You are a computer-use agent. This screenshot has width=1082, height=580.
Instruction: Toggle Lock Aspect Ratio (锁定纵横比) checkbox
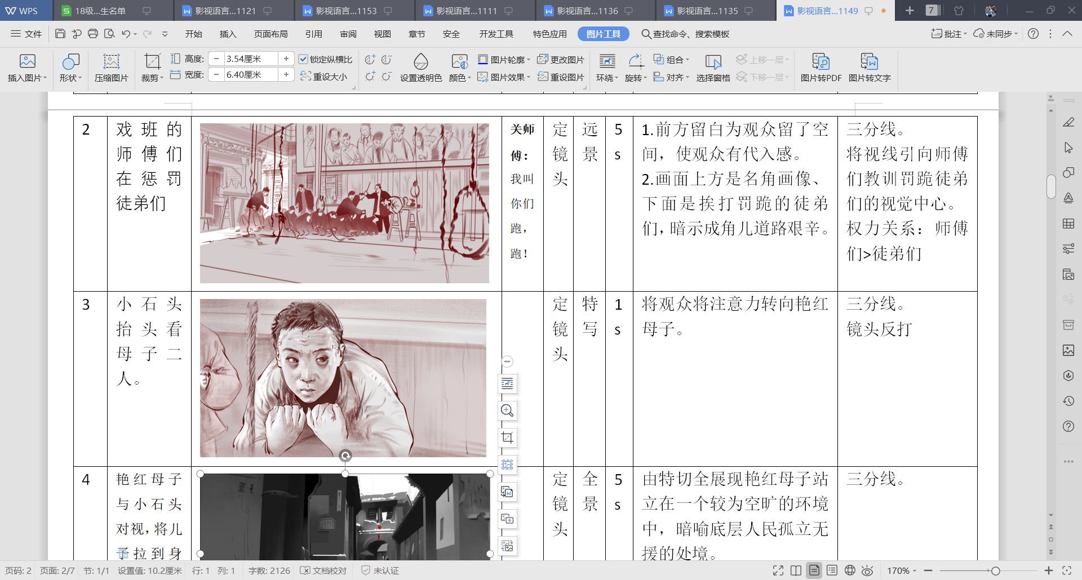tap(303, 59)
